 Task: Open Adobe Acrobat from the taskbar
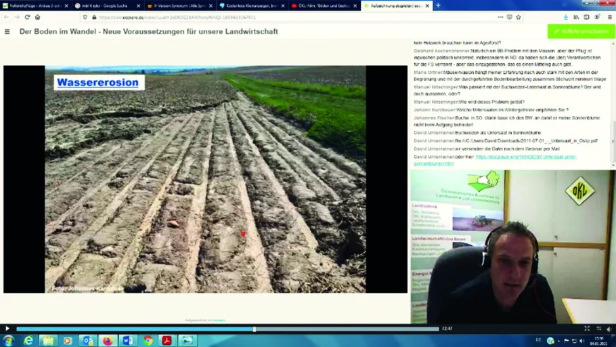pyautogui.click(x=167, y=340)
